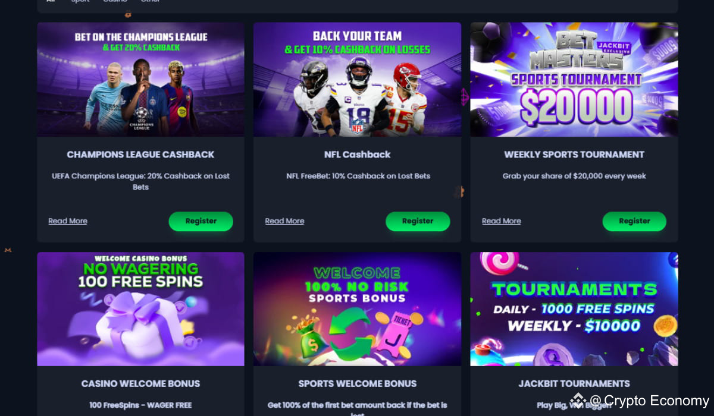
Task: Open the Tournaments daily free spins banner
Action: point(574,309)
